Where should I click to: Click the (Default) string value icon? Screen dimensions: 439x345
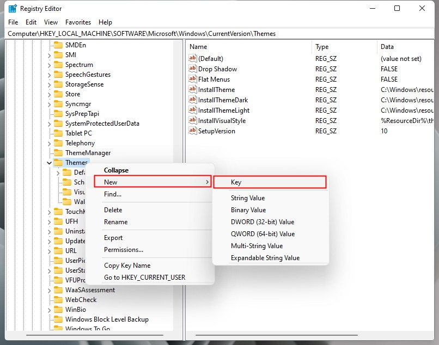(x=192, y=58)
